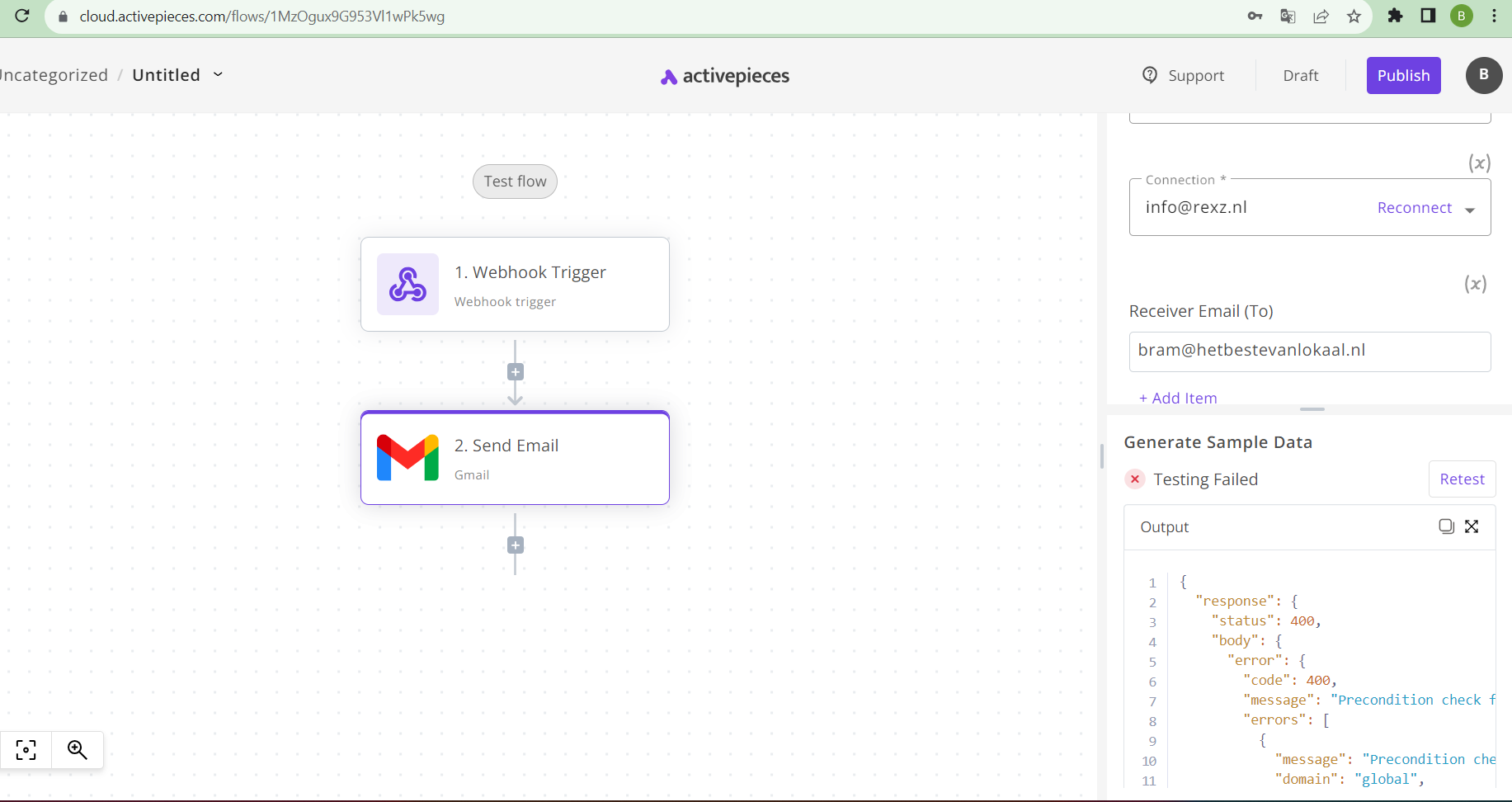This screenshot has width=1512, height=802.
Task: Copy the Output JSON
Action: tap(1446, 526)
